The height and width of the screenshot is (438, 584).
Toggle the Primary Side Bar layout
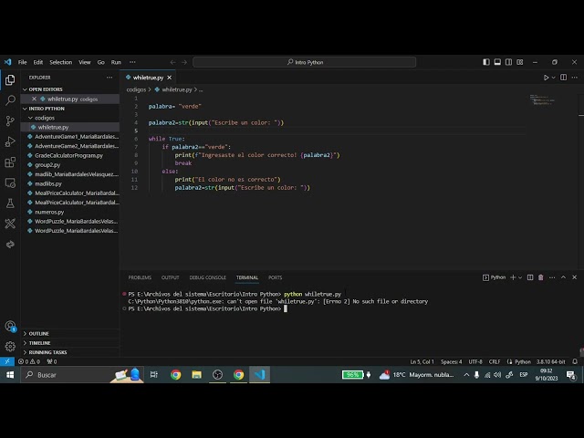(x=486, y=62)
